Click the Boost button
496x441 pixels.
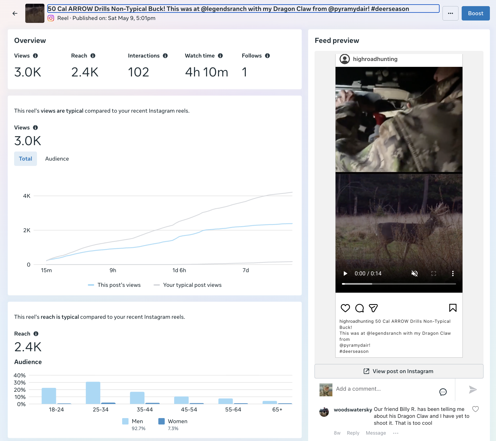pos(476,13)
